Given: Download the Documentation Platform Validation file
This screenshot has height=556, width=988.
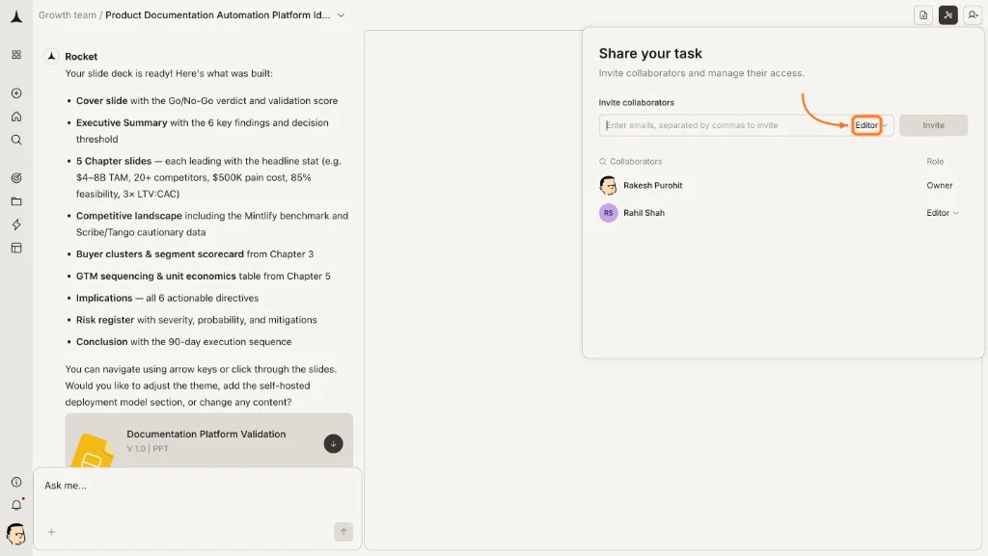Looking at the screenshot, I should click(333, 443).
